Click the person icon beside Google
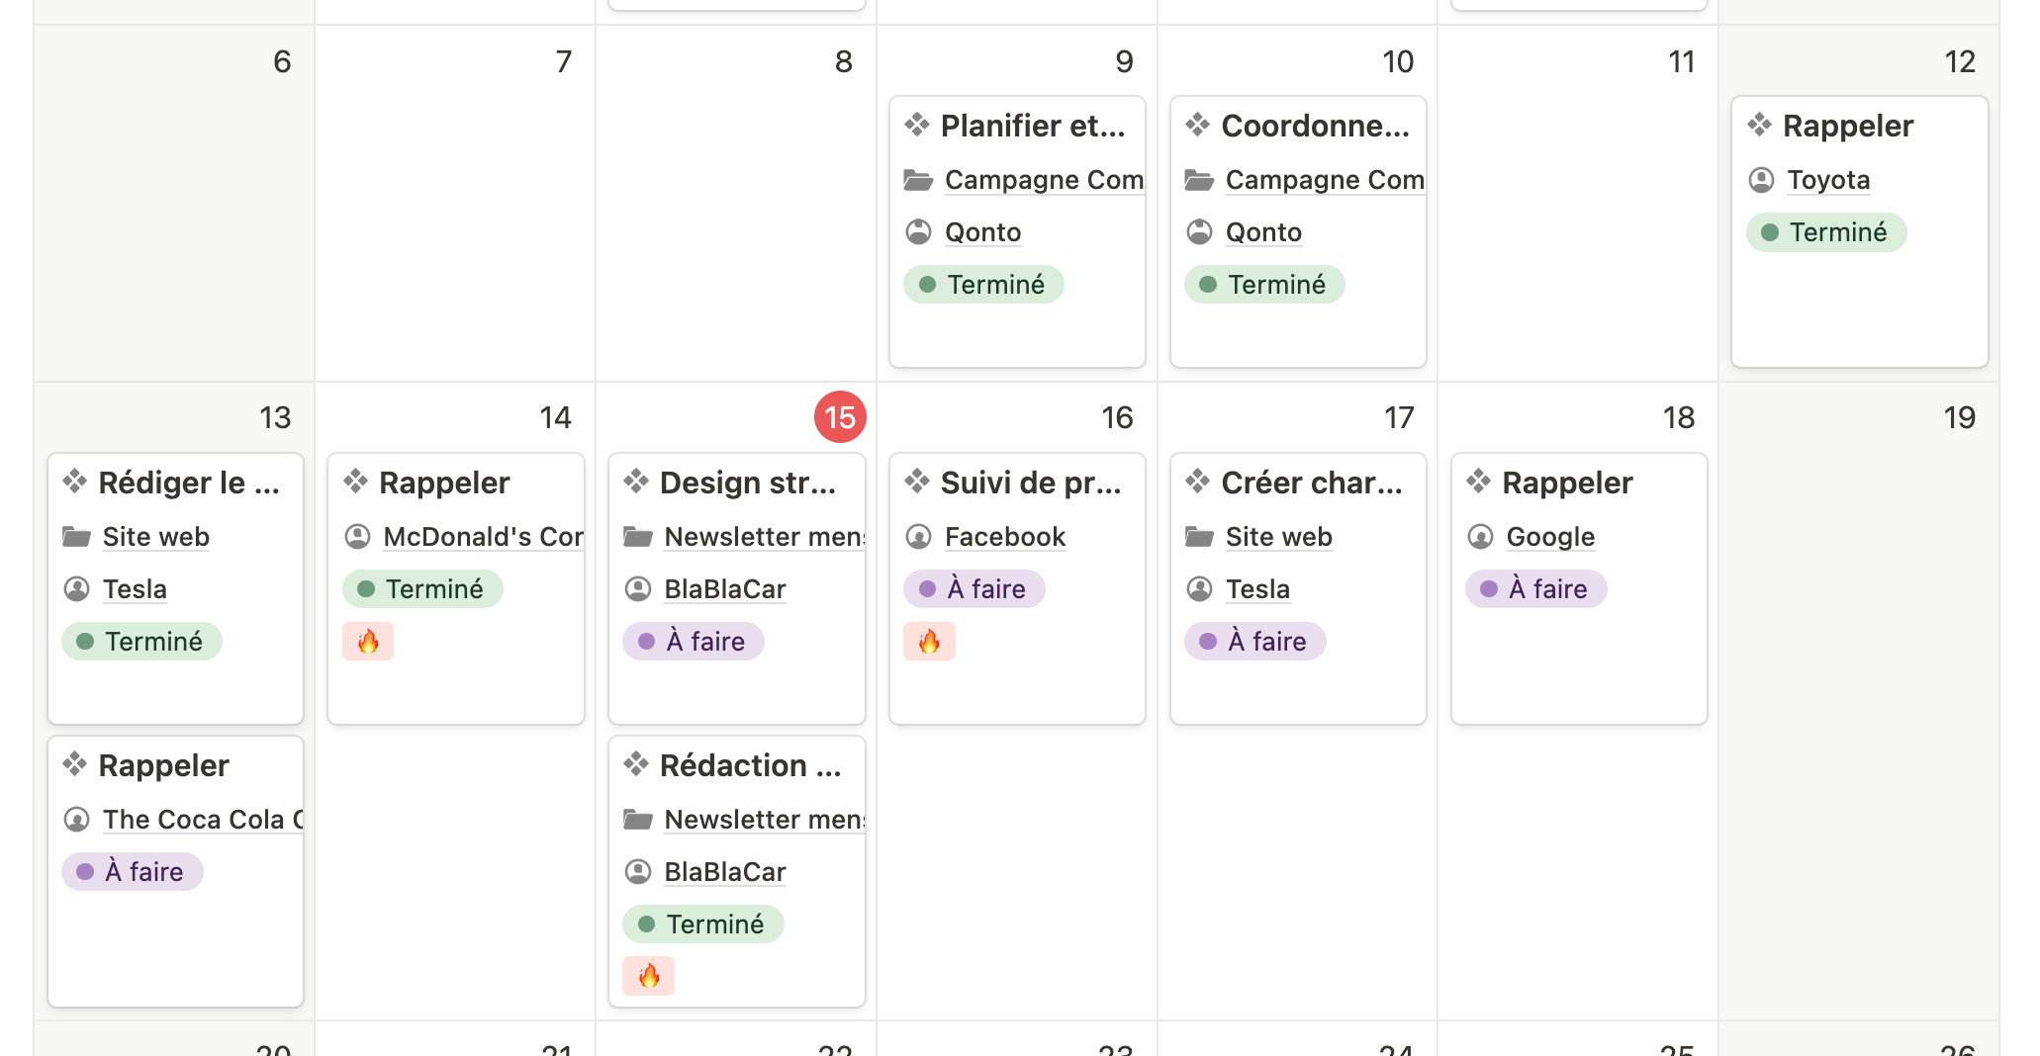Image resolution: width=2040 pixels, height=1056 pixels. tap(1480, 537)
